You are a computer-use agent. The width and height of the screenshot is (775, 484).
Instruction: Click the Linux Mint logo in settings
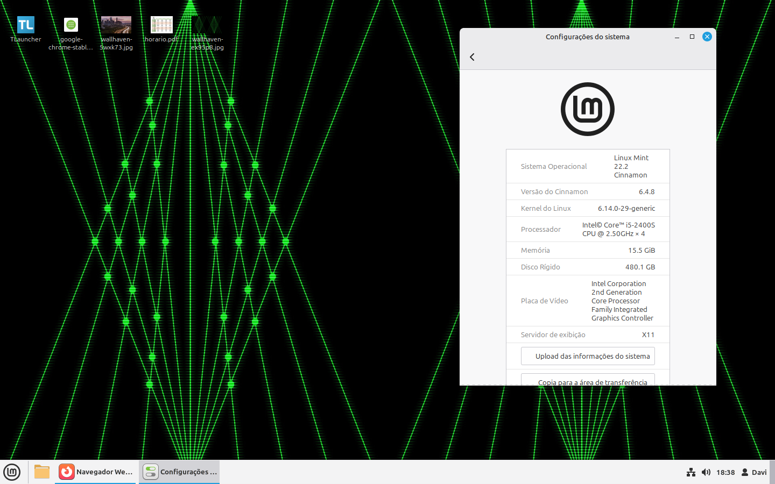pos(587,109)
